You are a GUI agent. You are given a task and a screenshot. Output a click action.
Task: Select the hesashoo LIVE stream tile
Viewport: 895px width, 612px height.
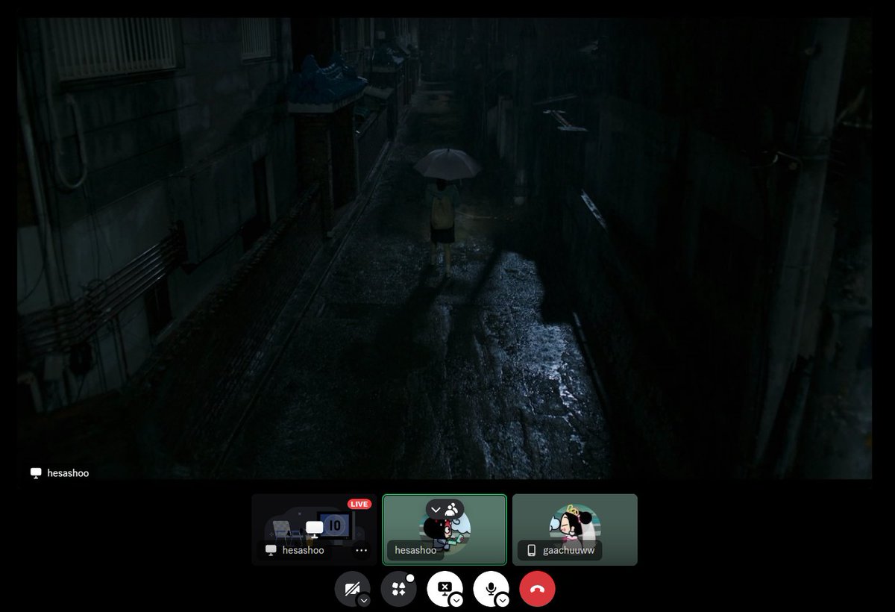pyautogui.click(x=313, y=530)
